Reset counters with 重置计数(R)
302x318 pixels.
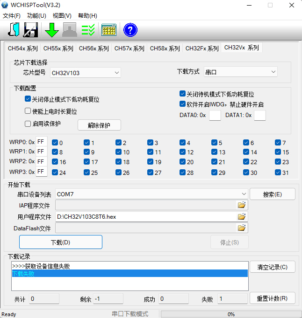[x=272, y=298]
